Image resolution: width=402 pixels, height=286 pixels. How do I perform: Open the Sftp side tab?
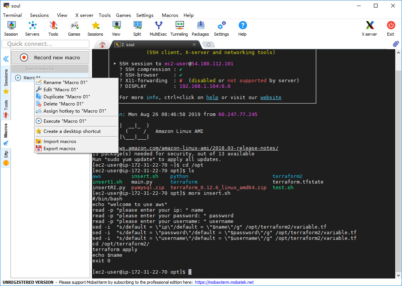tap(6, 158)
